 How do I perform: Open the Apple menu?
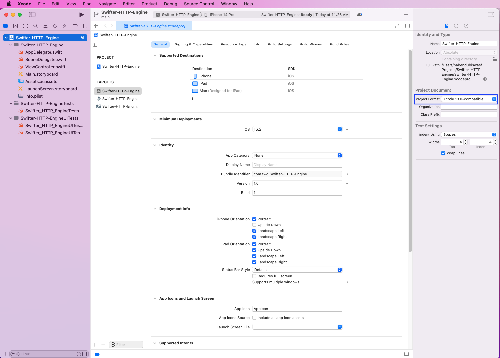(9, 4)
